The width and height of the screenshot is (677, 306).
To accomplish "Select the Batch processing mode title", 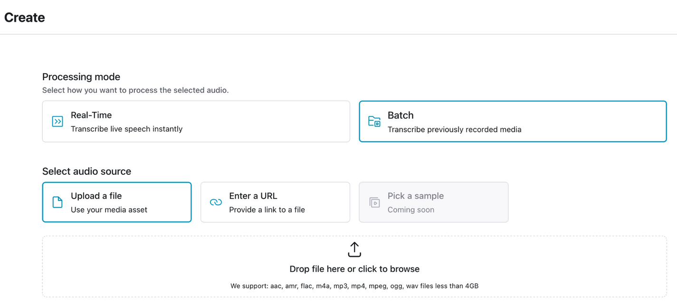I will coord(400,115).
